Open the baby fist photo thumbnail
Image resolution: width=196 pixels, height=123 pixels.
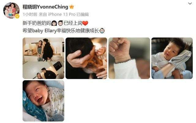click(x=129, y=58)
